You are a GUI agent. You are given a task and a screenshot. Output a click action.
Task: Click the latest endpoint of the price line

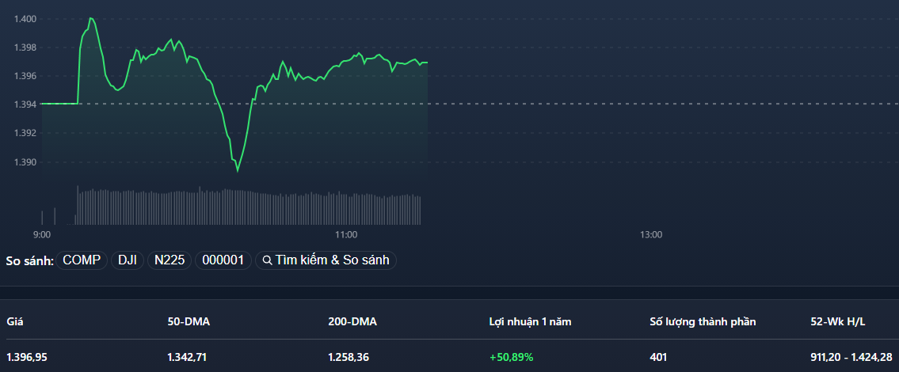(427, 62)
